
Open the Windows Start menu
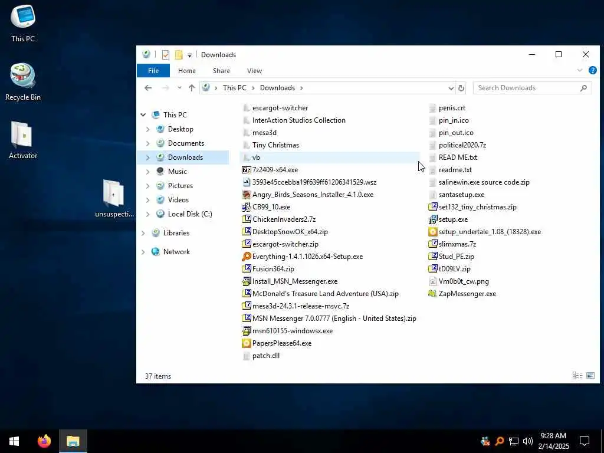[x=14, y=441]
